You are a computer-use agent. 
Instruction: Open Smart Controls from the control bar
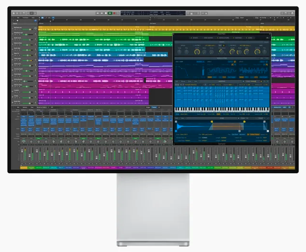tap(28, 13)
